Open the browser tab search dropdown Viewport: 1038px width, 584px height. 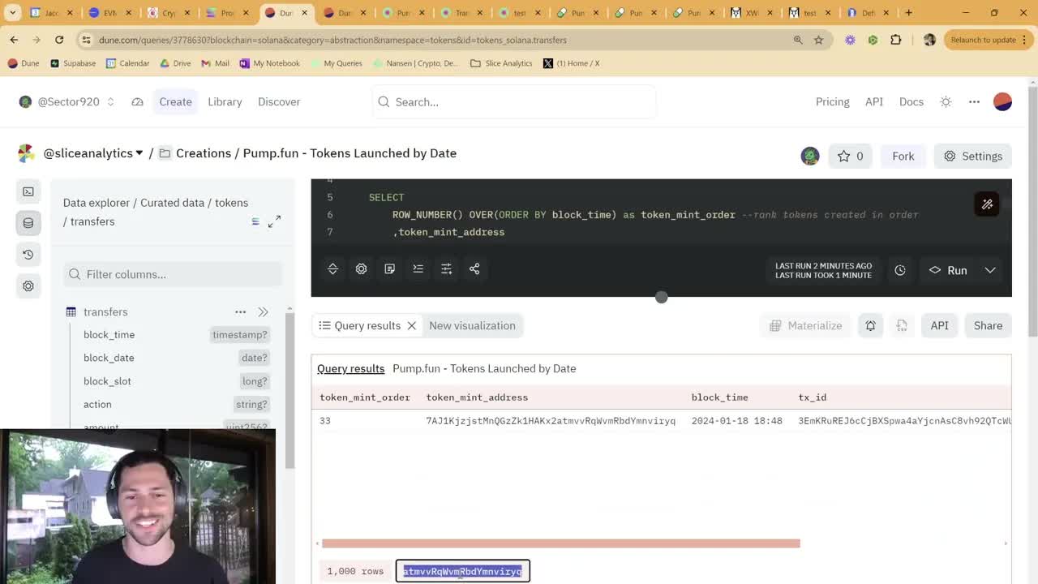point(12,12)
